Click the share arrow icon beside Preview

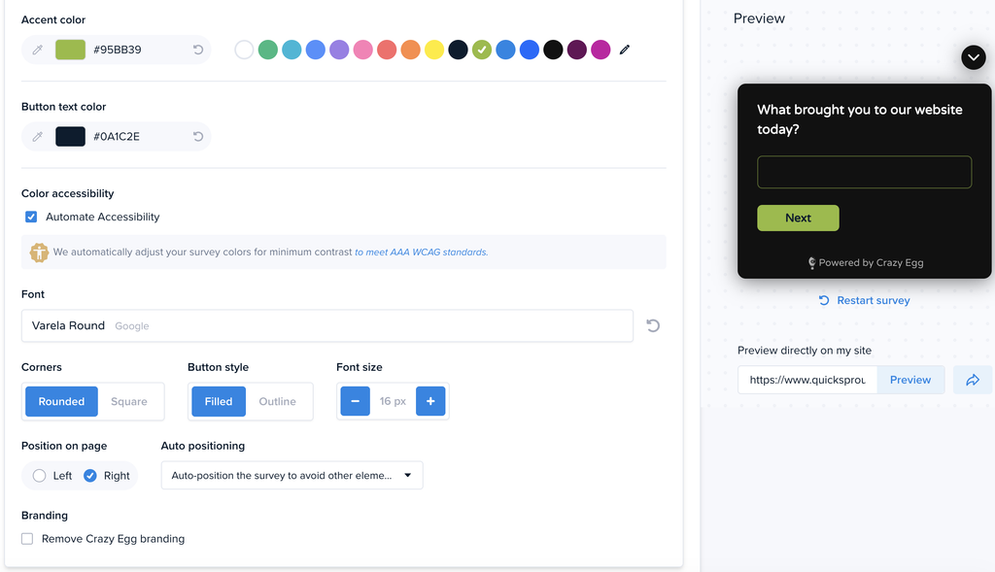tap(972, 380)
